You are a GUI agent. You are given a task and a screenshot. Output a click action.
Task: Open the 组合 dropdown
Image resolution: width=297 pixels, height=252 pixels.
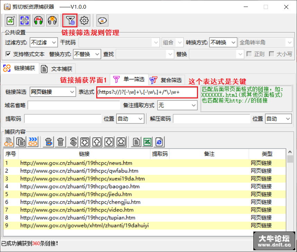(x=172, y=43)
